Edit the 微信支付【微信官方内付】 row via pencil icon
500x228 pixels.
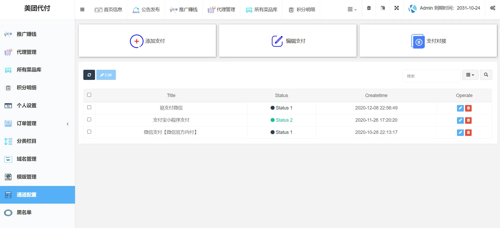pos(460,133)
